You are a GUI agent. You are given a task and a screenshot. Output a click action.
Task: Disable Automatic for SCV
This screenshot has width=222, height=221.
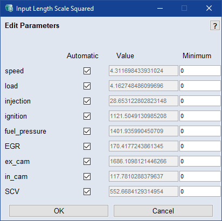coord(87,191)
